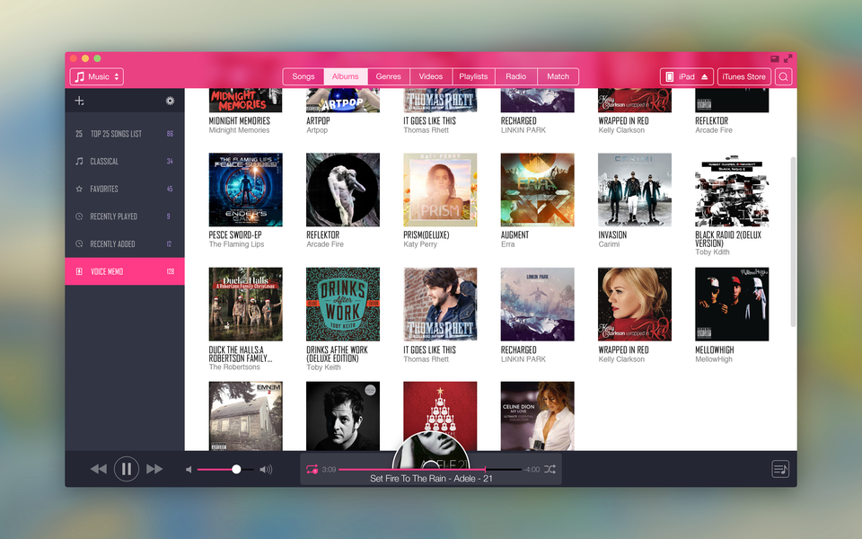Skip forward to next track

coord(154,469)
